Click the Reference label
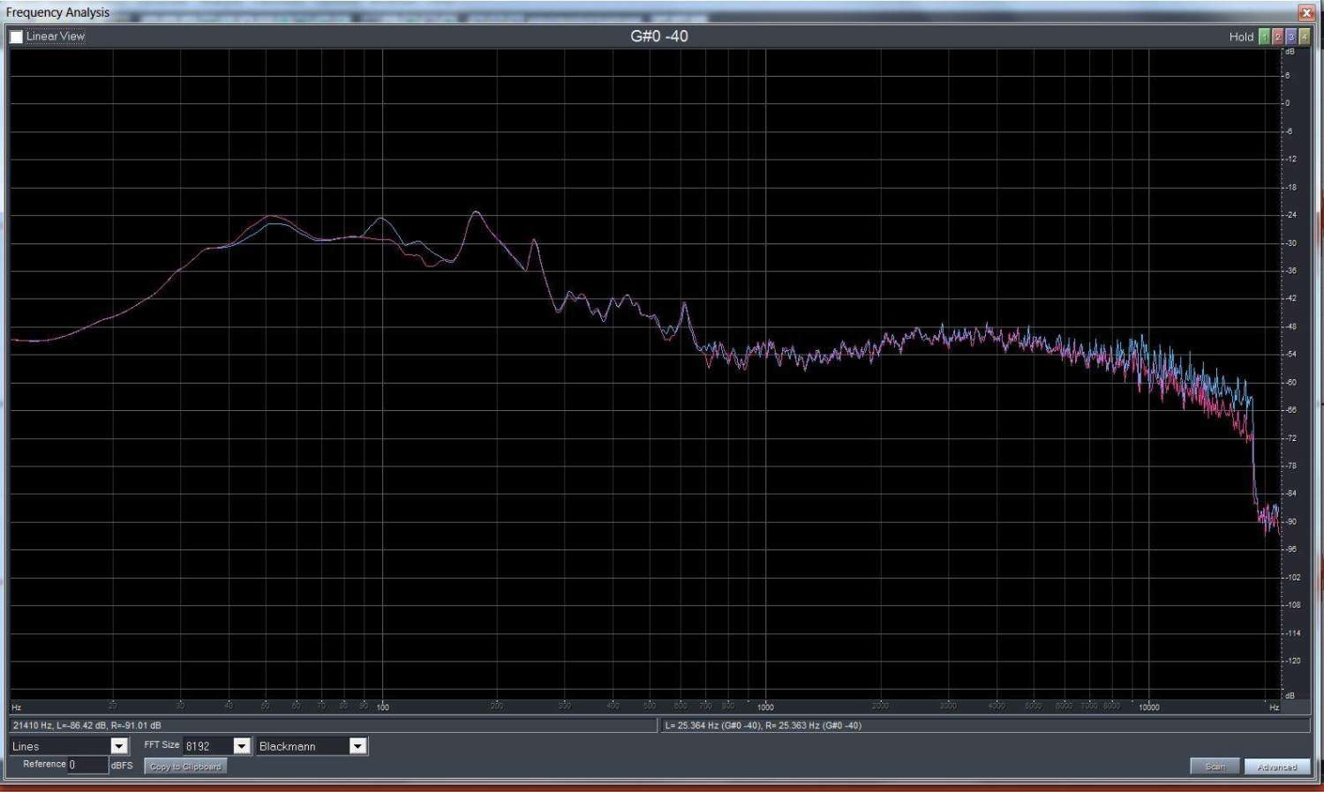Screen dimensions: 1324x792 (44, 764)
